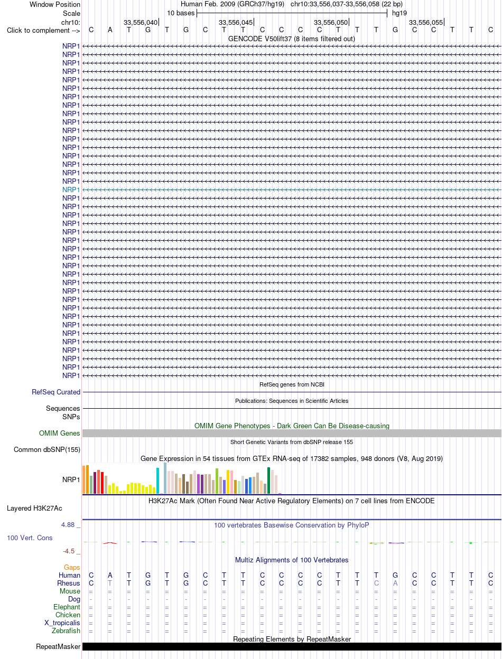Screen dimensions: 502x659
Task: Click the dark green bar in the GTEx chart
Action: [x=269, y=481]
